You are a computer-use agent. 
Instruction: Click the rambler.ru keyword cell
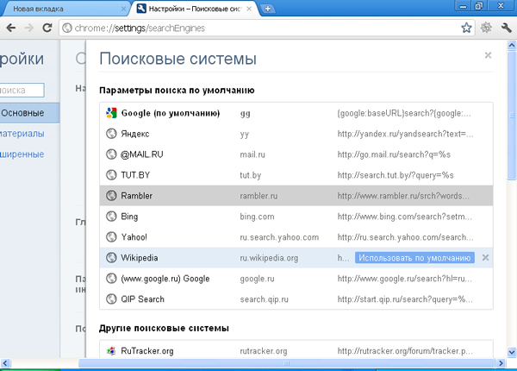258,196
